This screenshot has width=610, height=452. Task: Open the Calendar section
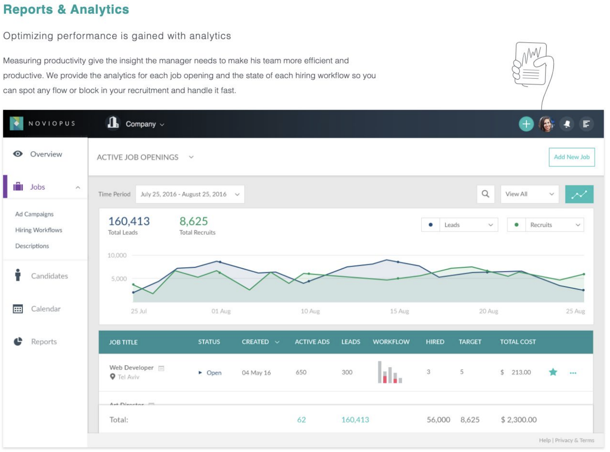click(46, 309)
